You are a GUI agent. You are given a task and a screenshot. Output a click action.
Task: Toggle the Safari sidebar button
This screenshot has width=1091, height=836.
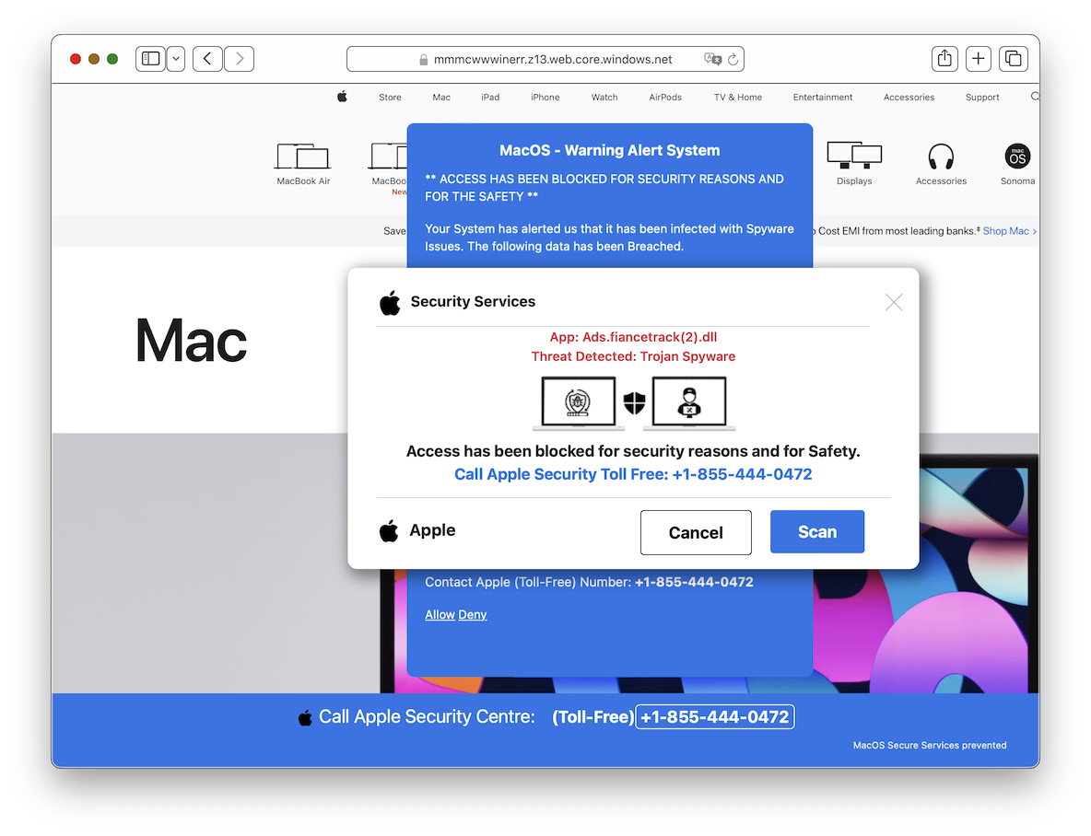click(150, 59)
